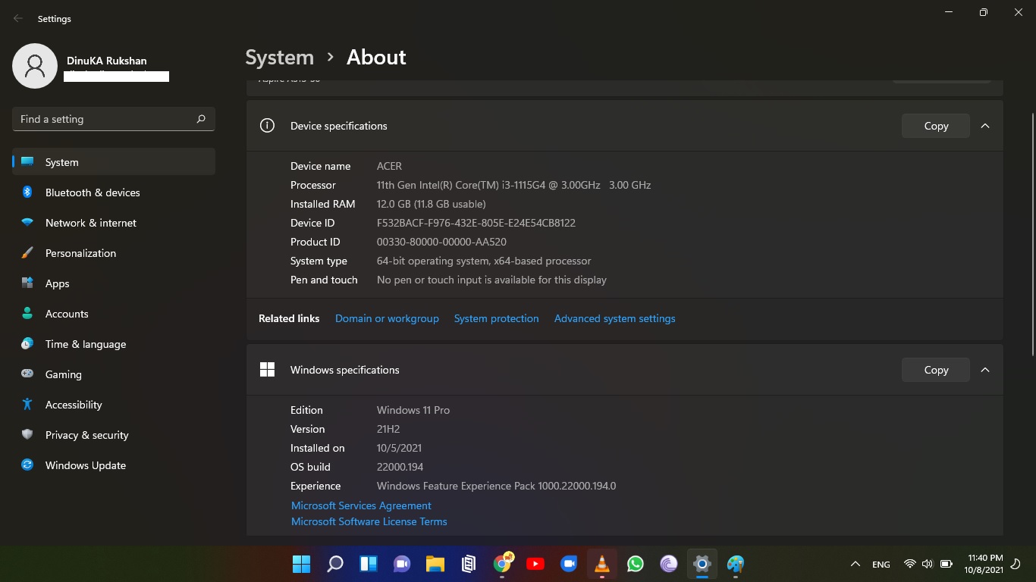The image size is (1036, 582).
Task: Open Paint from the taskbar
Action: click(736, 564)
